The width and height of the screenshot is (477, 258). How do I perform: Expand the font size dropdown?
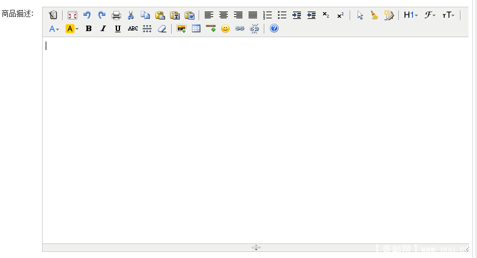[x=449, y=15]
